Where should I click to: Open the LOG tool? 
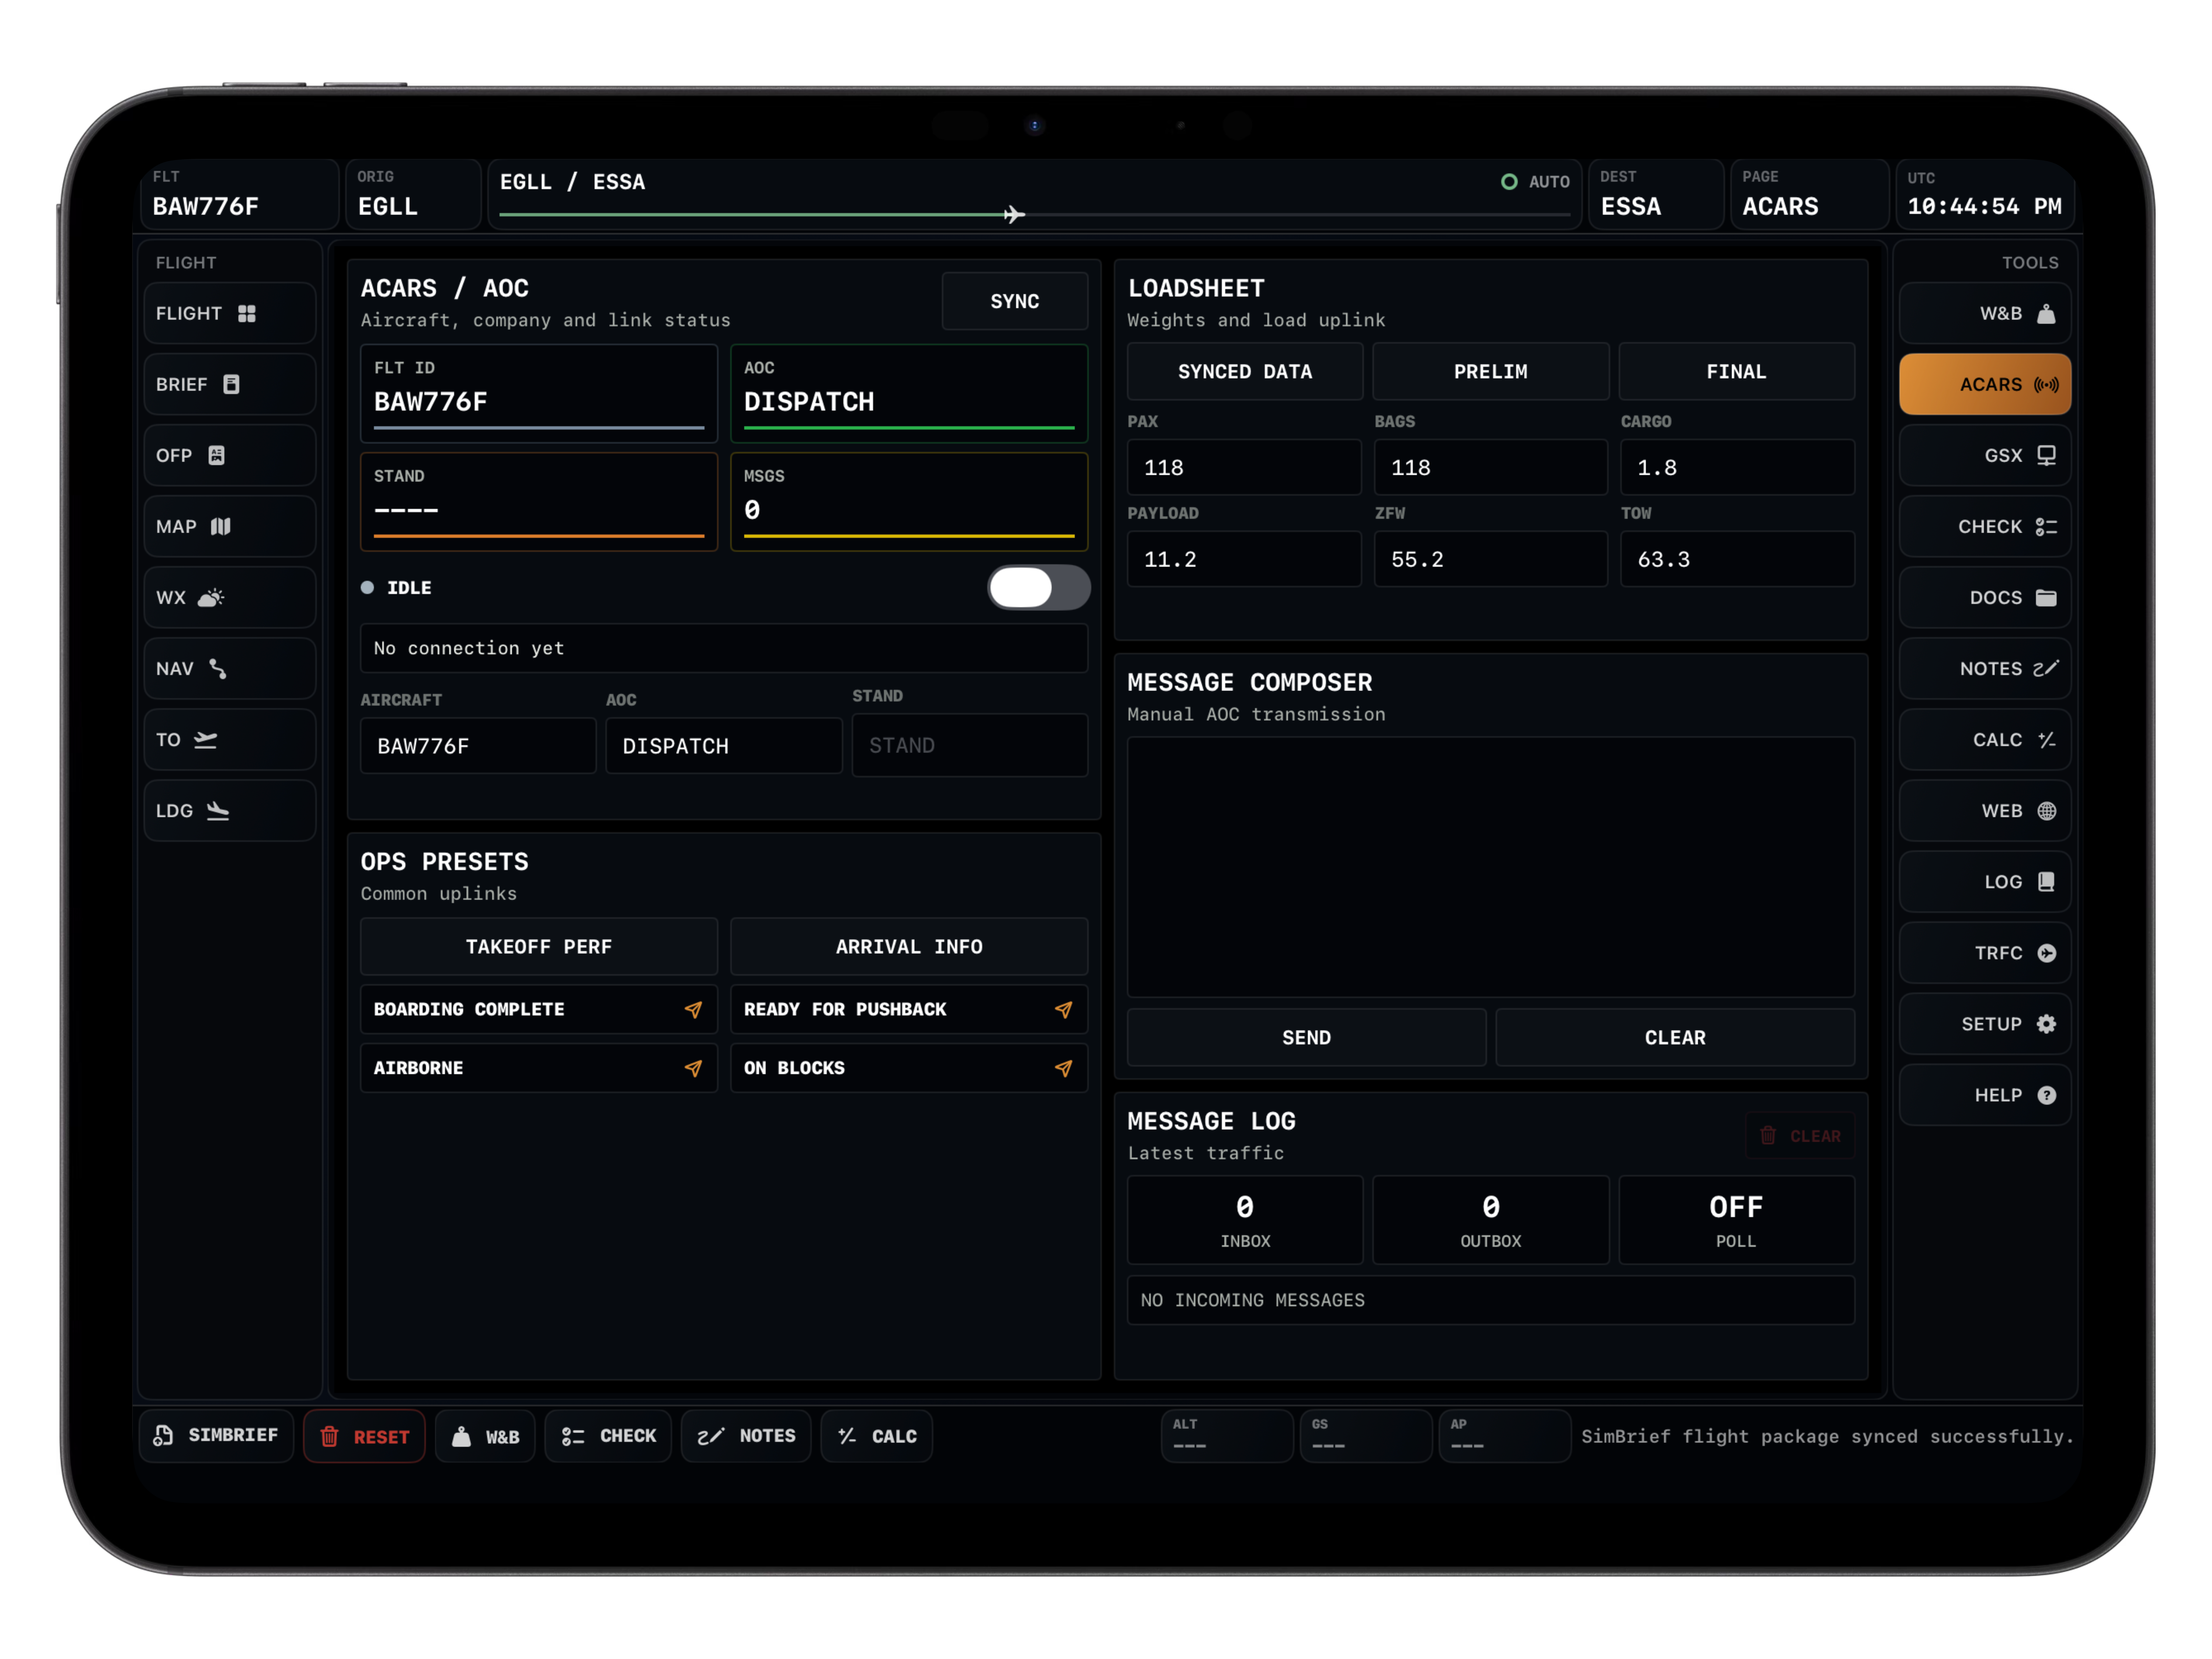coord(1985,881)
